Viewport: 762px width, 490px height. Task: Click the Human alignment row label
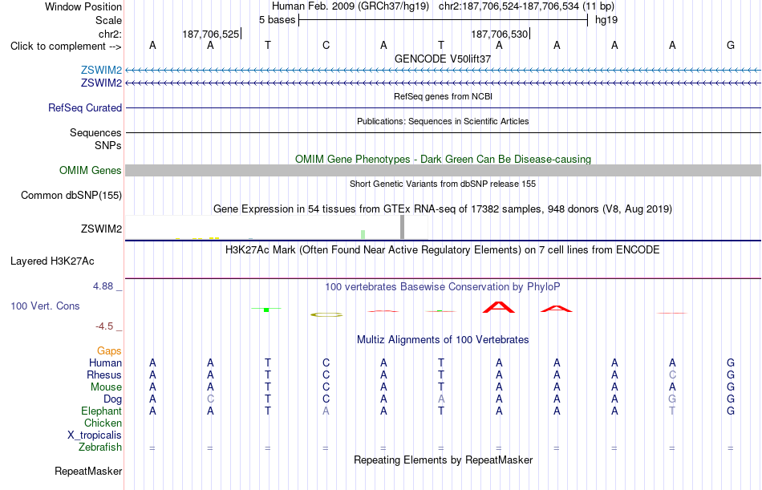[105, 363]
